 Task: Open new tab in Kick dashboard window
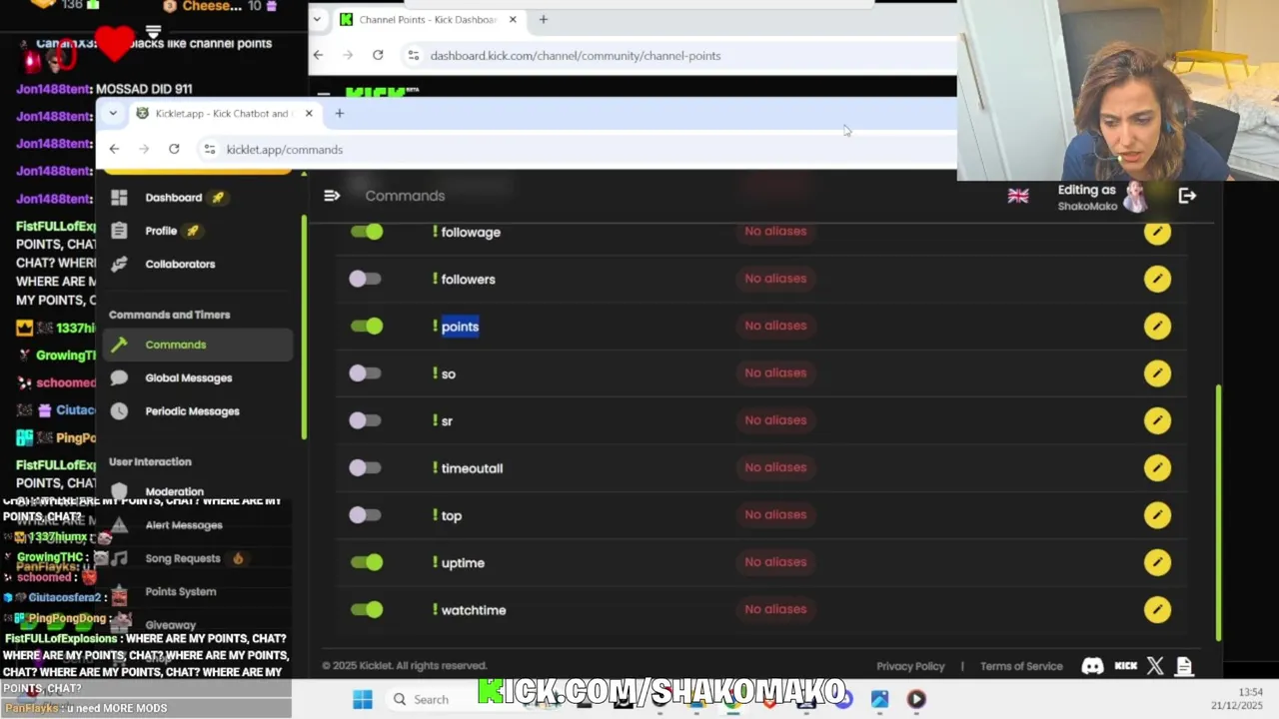(x=544, y=19)
